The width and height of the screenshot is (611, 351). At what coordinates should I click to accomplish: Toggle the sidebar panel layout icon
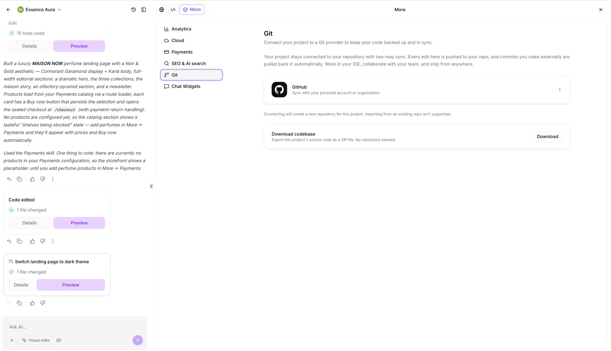pyautogui.click(x=144, y=10)
